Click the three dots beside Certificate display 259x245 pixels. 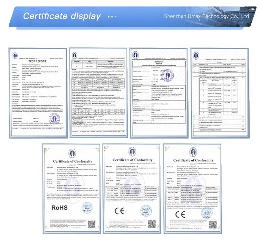tap(112, 16)
